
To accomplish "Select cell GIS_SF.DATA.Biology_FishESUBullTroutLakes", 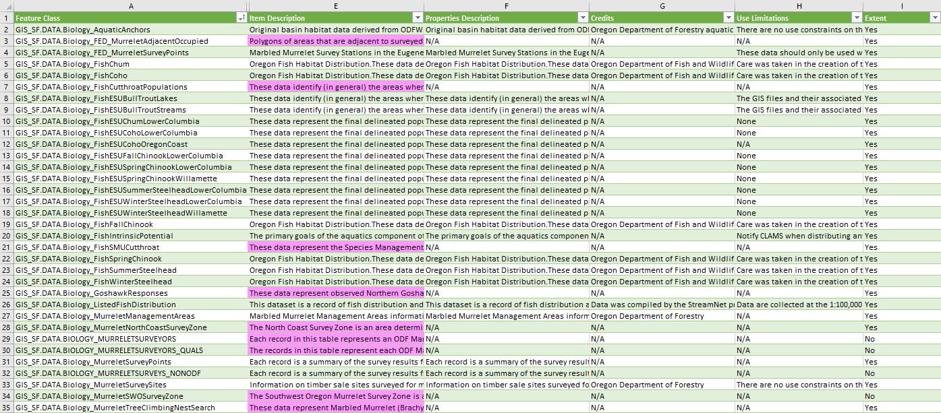I will (x=130, y=98).
